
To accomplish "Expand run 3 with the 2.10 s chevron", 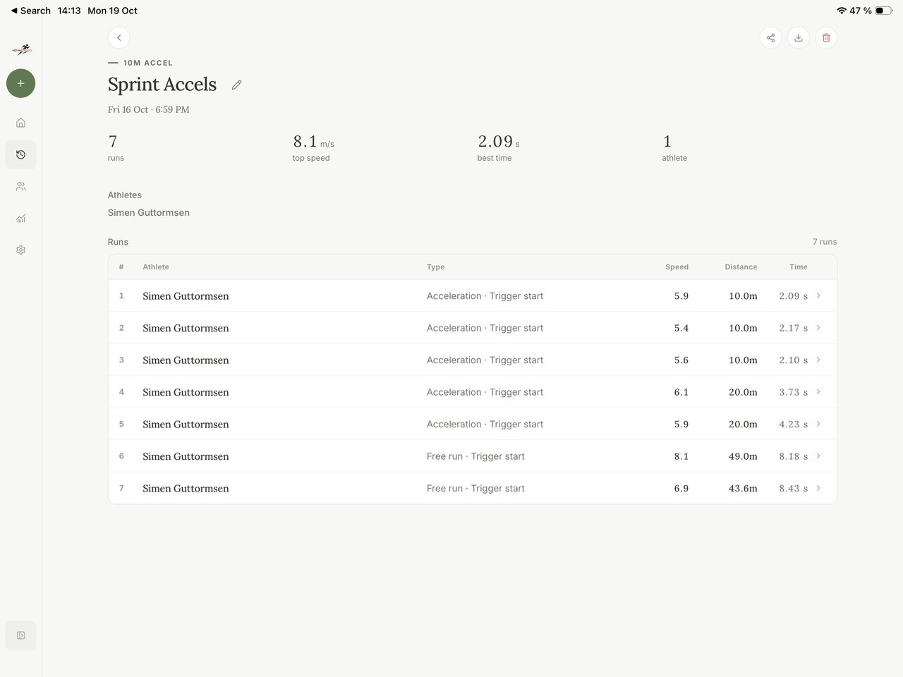I will pyautogui.click(x=818, y=360).
